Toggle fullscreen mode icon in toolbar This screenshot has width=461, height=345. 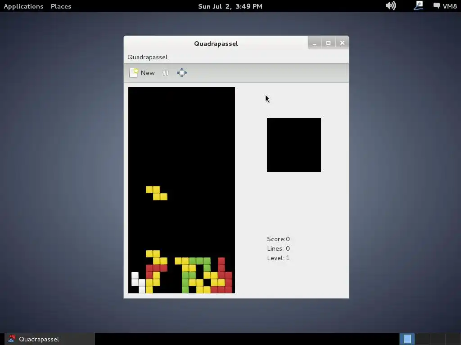pos(182,73)
